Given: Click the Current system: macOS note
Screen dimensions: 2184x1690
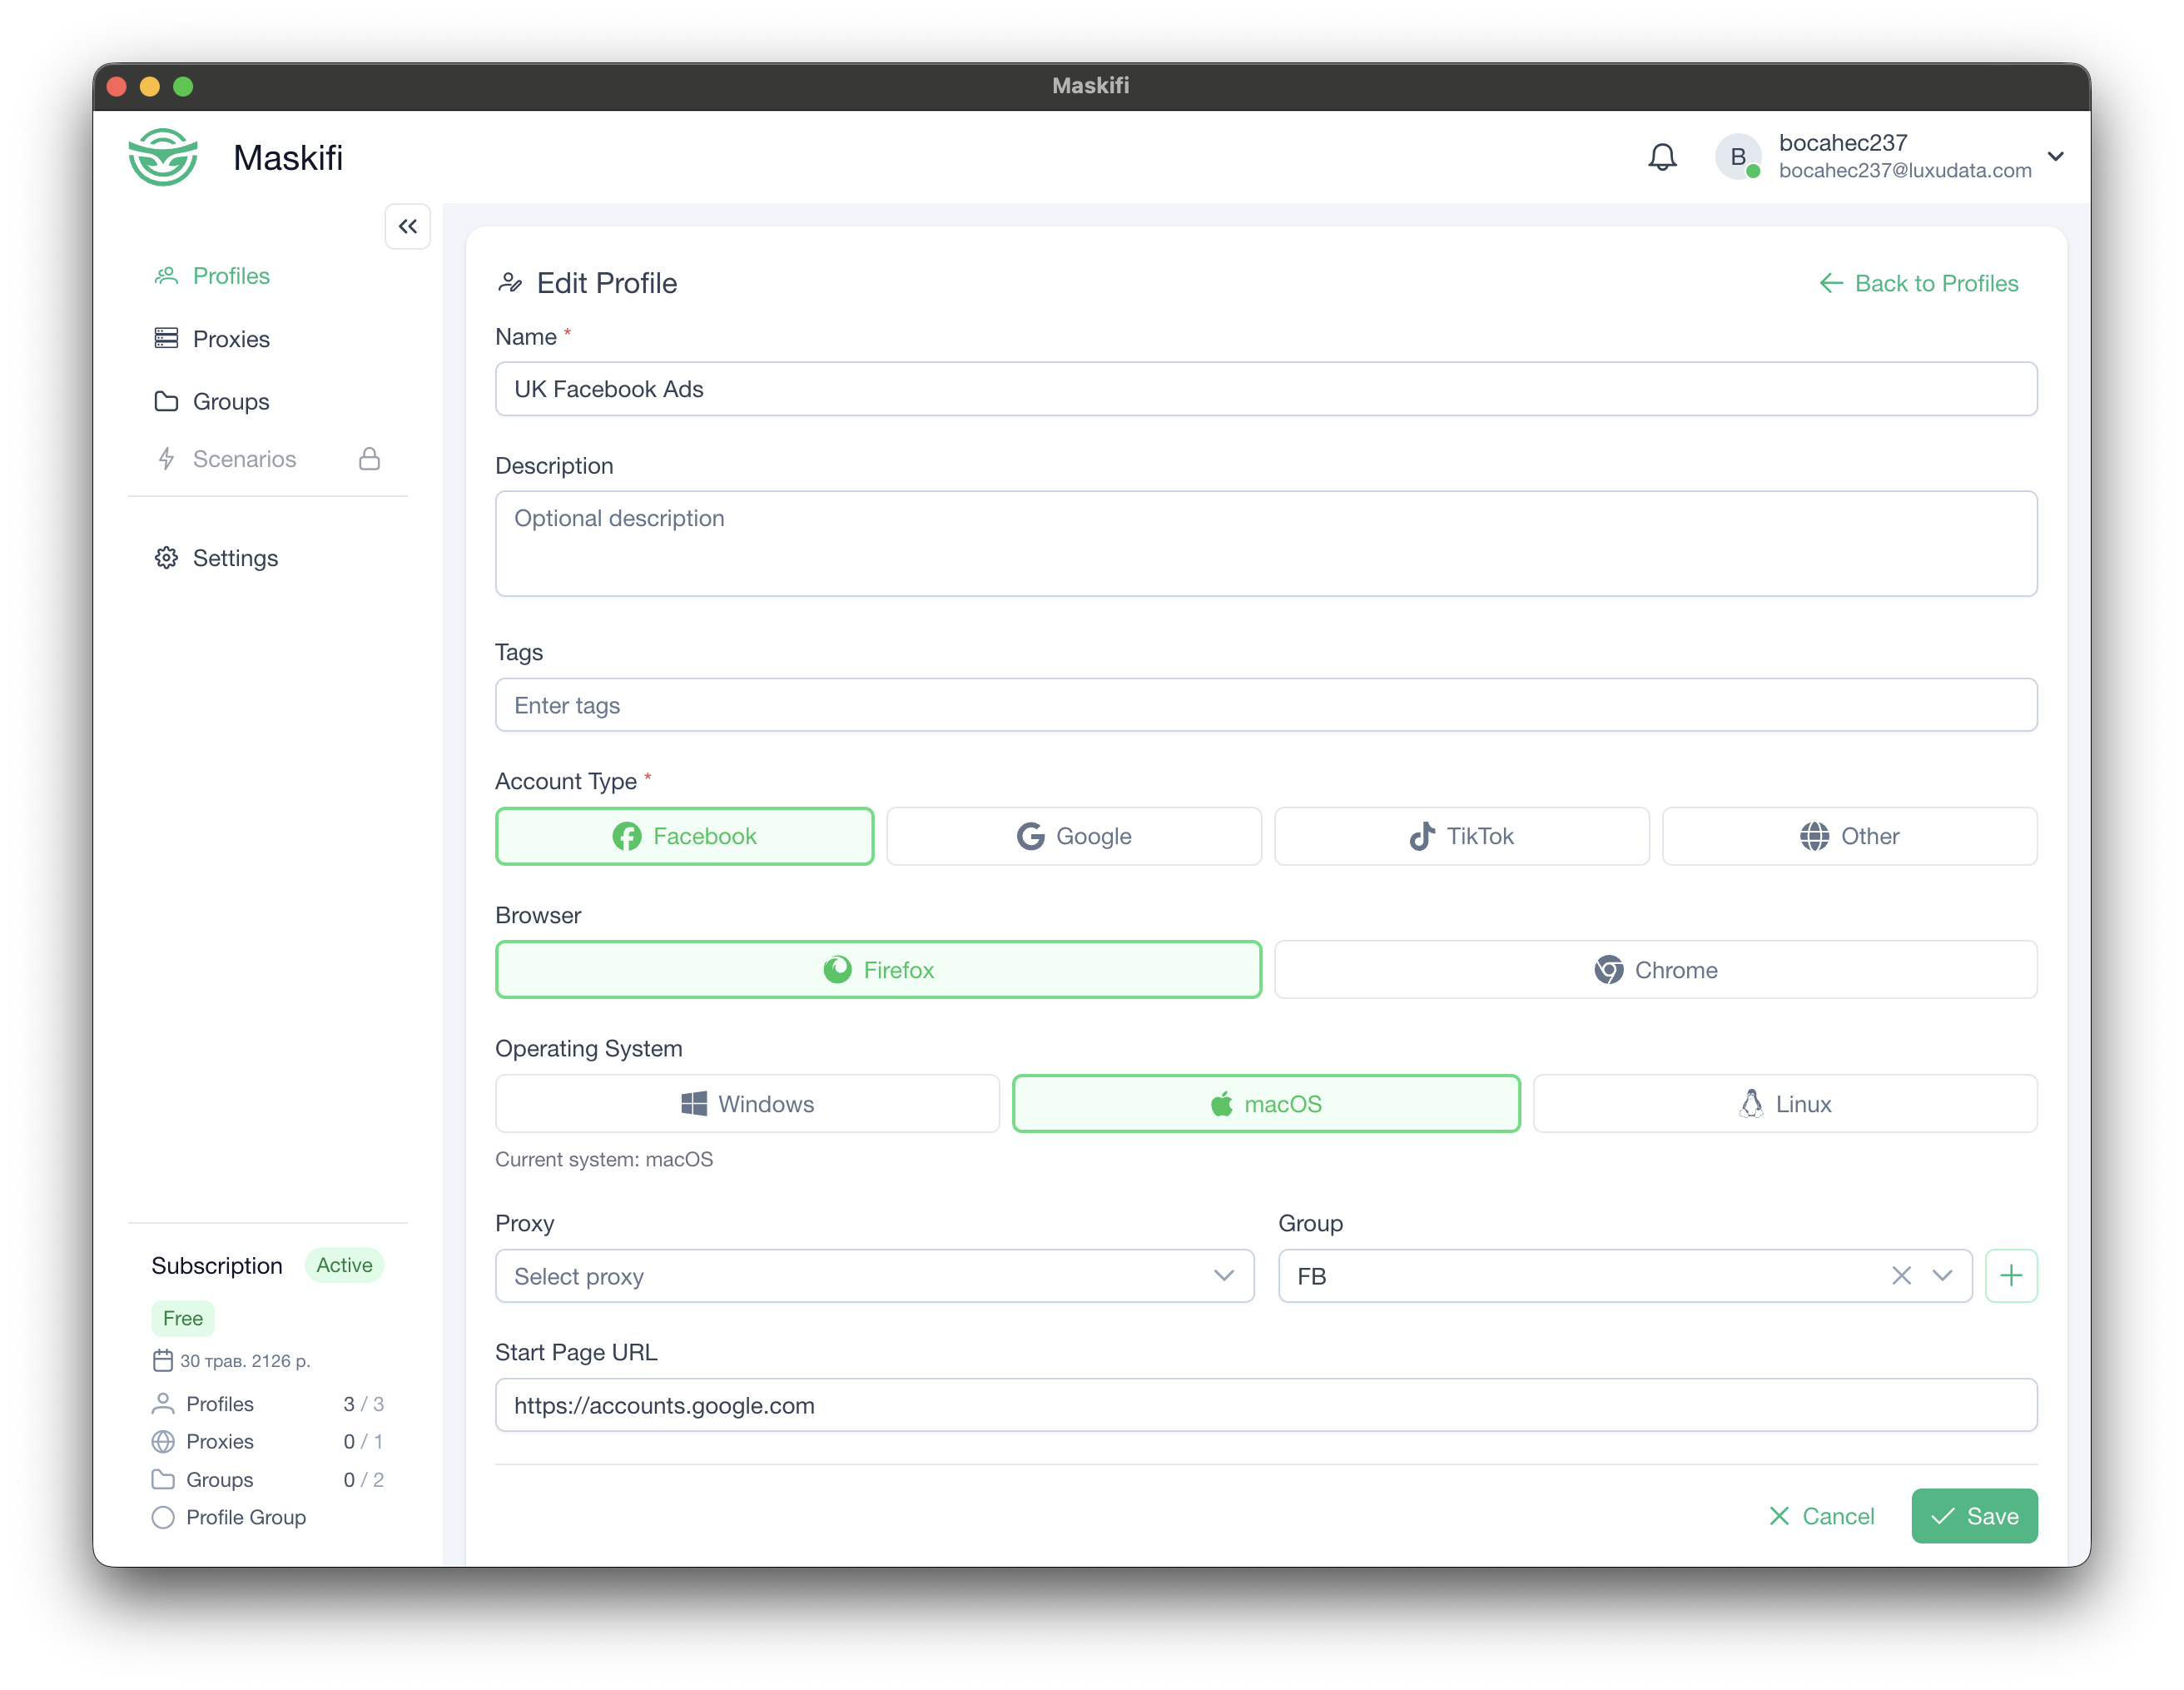Looking at the screenshot, I should tap(604, 1160).
